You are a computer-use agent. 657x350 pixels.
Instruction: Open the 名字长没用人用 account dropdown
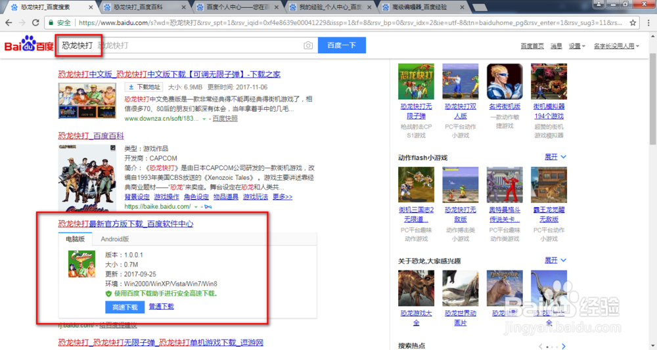click(x=616, y=46)
